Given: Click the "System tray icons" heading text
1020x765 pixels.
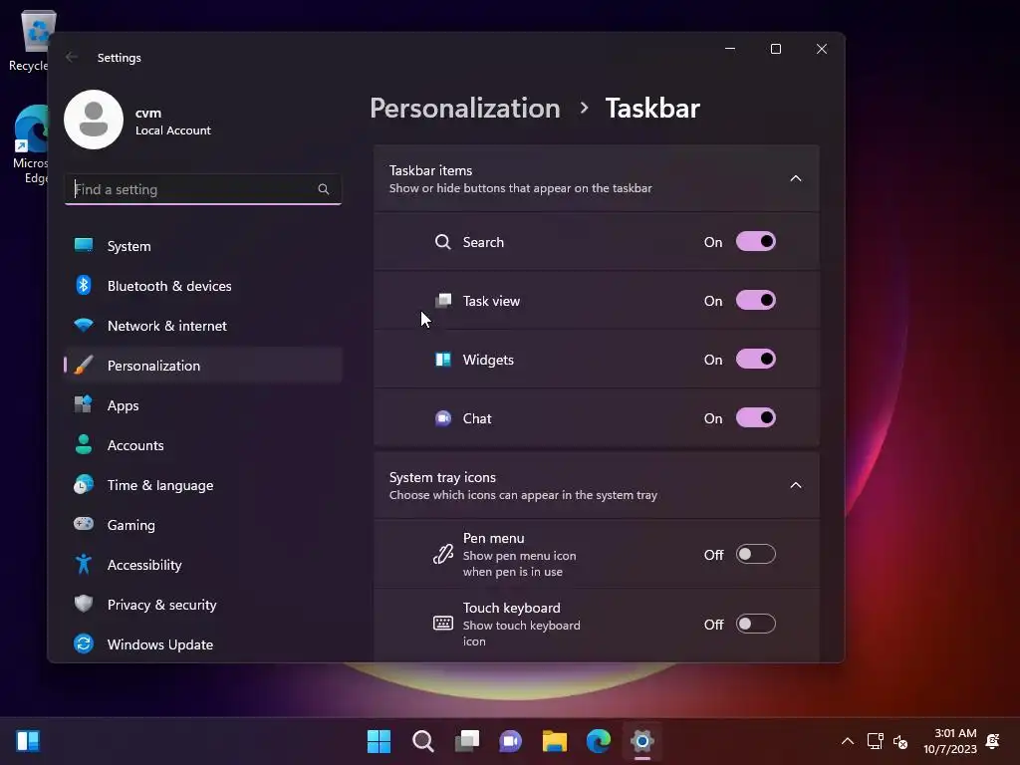Looking at the screenshot, I should (442, 477).
